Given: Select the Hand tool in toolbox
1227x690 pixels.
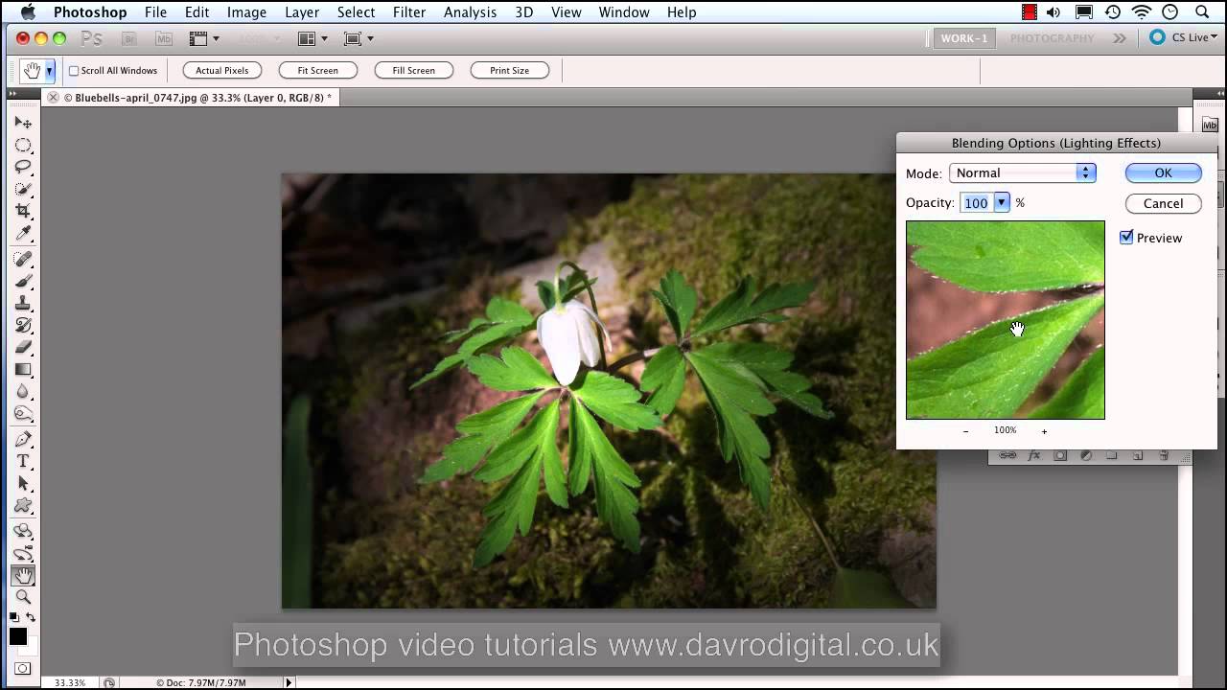Looking at the screenshot, I should pyautogui.click(x=23, y=575).
